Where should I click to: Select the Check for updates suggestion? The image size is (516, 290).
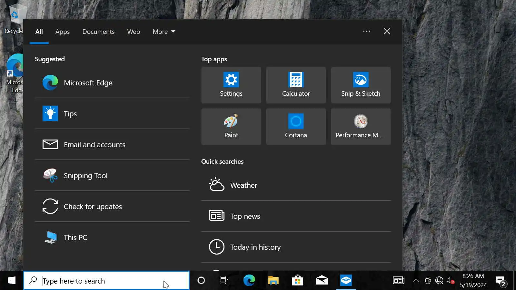pos(112,207)
